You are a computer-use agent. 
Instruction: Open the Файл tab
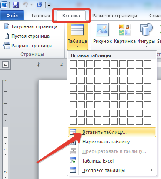12,16
